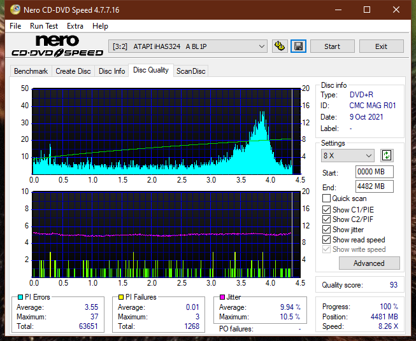
Task: Click the disc date 9 Oct 2021
Action: coord(366,117)
